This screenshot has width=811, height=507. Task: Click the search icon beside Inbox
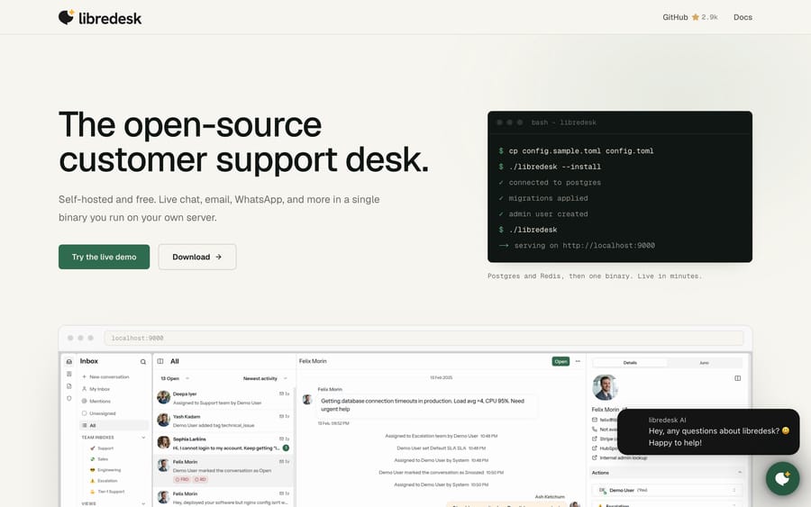pos(142,362)
